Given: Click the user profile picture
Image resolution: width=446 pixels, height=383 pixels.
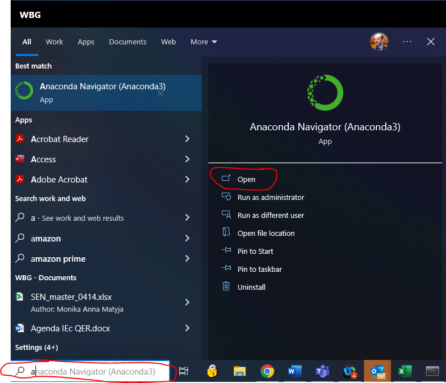Looking at the screenshot, I should pyautogui.click(x=379, y=42).
